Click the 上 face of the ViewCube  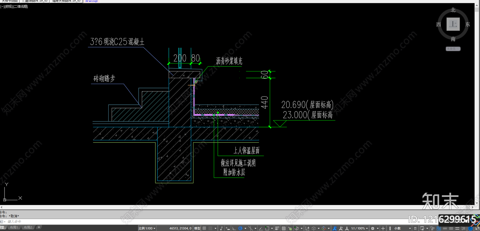(453, 24)
